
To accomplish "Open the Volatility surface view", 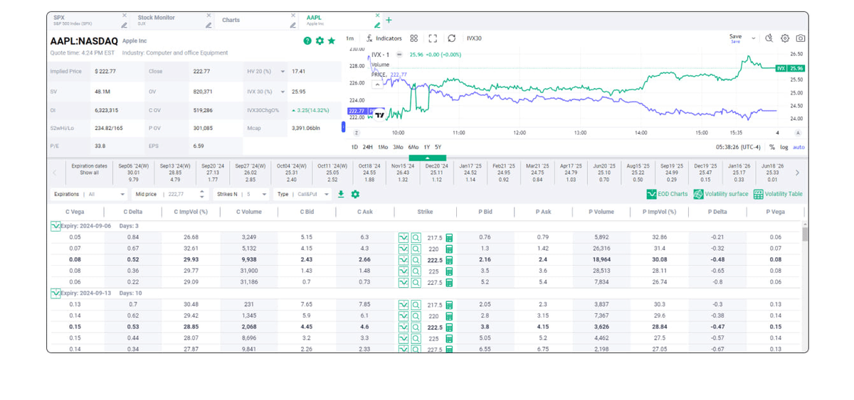I will (721, 194).
